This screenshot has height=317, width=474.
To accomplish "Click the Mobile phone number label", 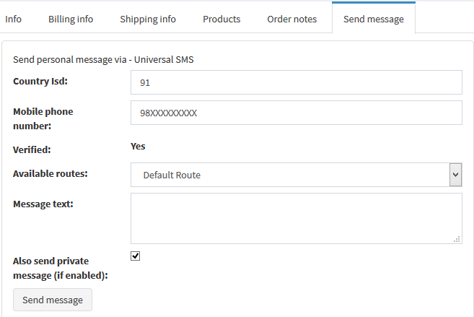I will (x=43, y=118).
